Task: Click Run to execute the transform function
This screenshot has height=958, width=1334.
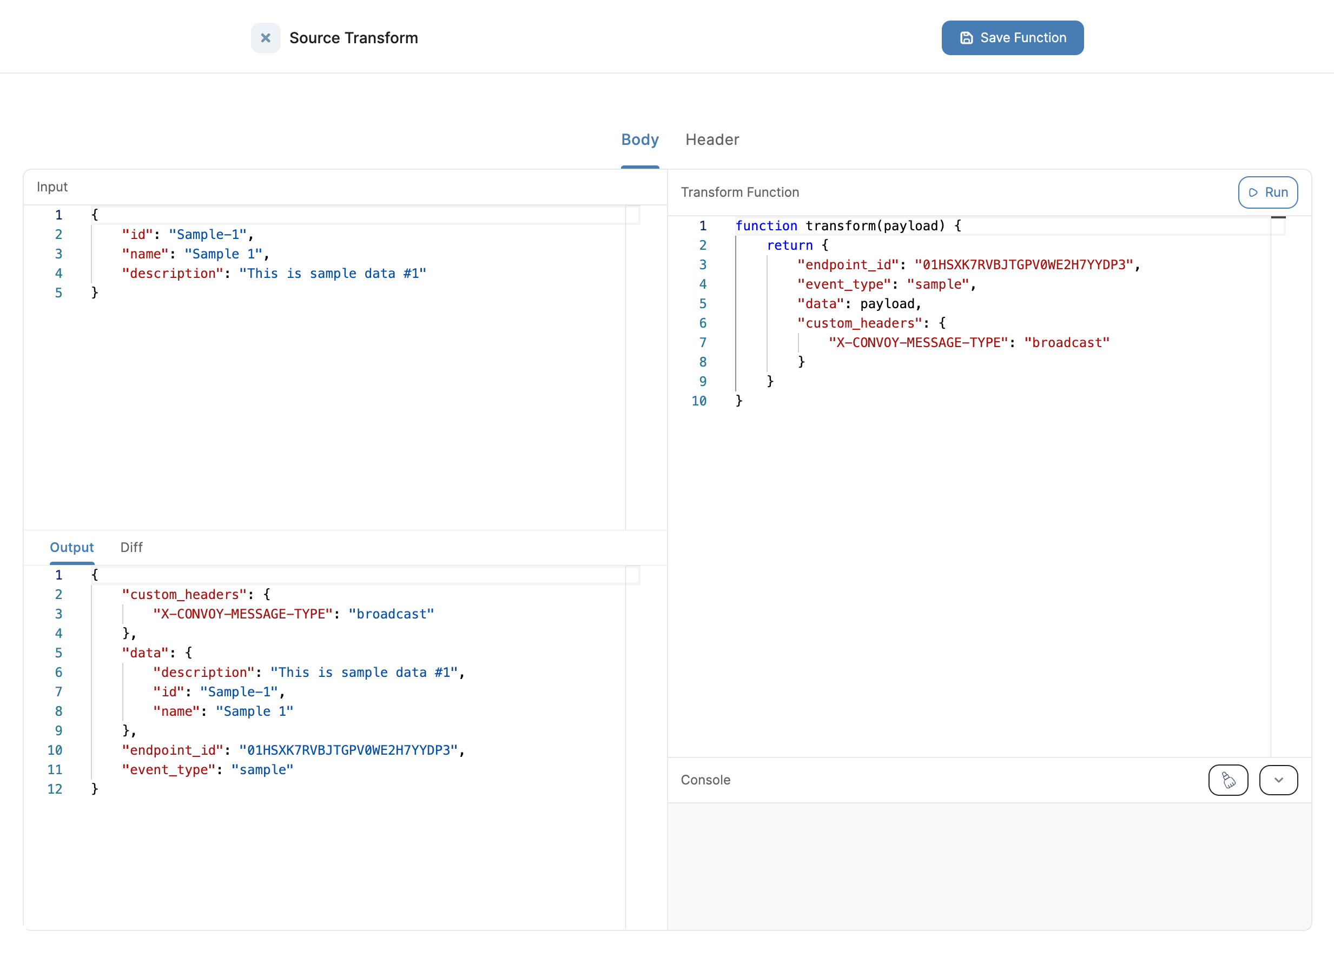Action: coord(1268,192)
